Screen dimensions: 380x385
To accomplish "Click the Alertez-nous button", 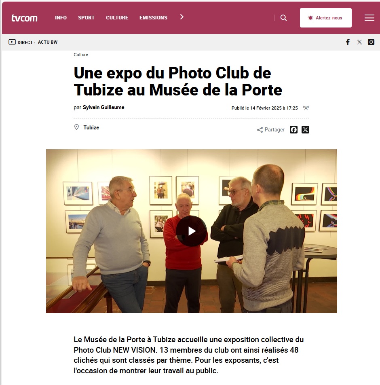I will [x=325, y=18].
